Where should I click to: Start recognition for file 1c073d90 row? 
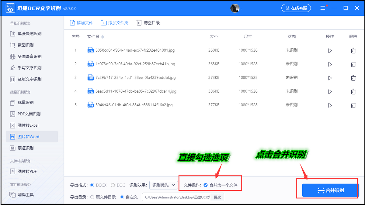click(x=330, y=64)
